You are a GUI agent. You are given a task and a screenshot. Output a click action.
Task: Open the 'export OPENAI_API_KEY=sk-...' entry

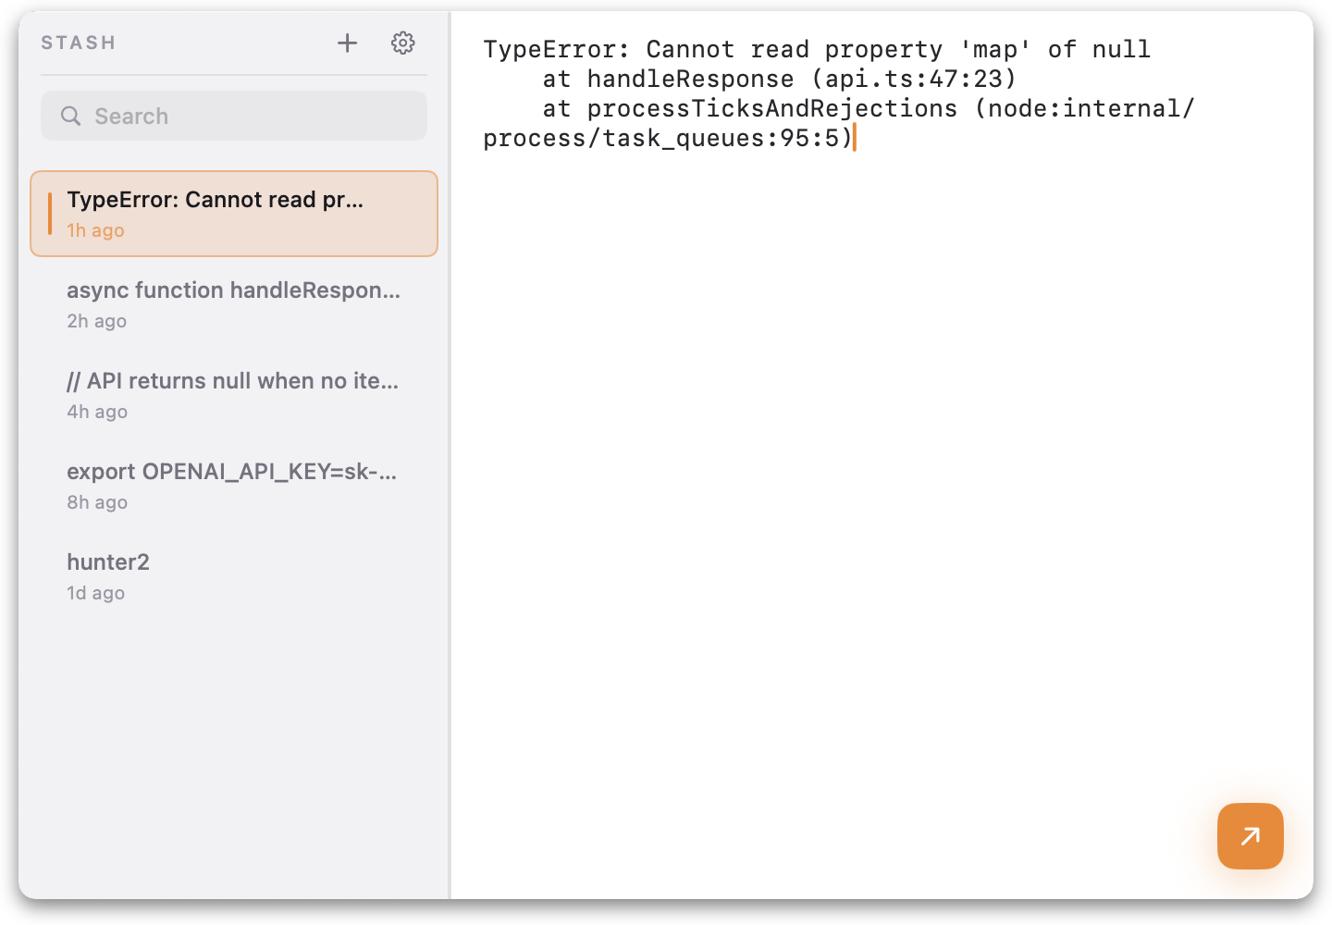(x=231, y=472)
